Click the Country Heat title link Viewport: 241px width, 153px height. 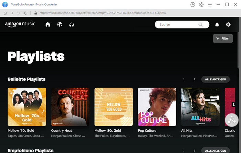click(62, 131)
